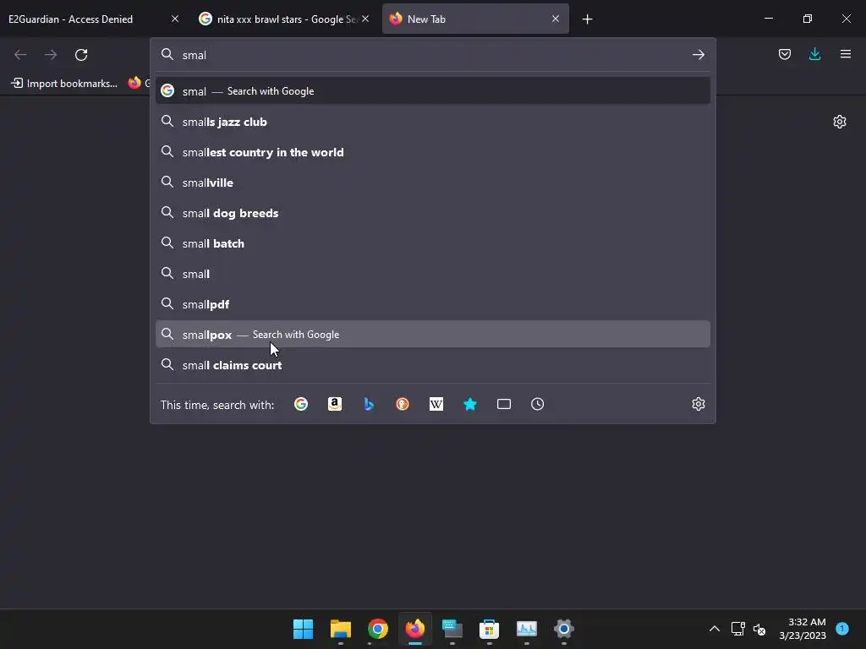Screen dimensions: 866x649
Task: Close the E2Guardian - Access Denied tab
Action: tap(175, 19)
